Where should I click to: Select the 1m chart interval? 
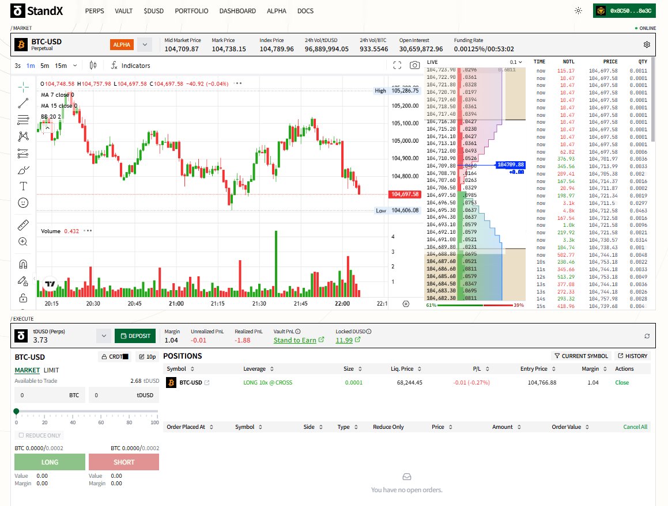(31, 66)
